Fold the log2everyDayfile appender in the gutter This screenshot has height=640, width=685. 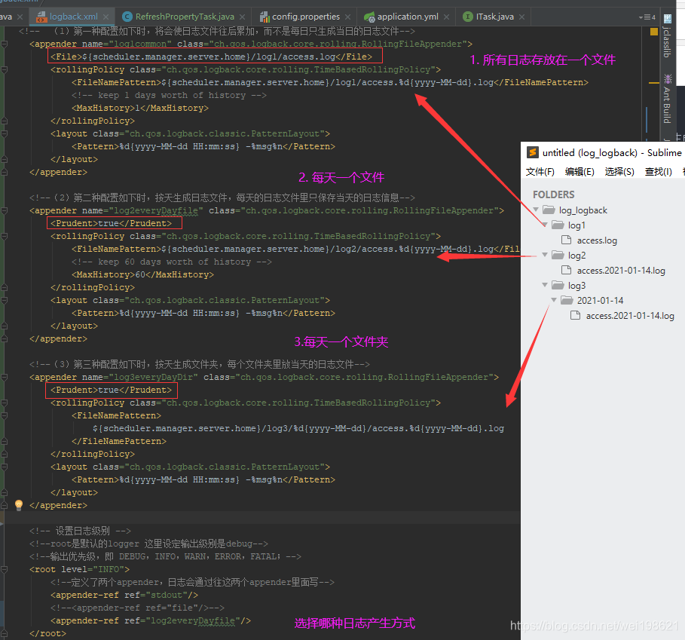(4, 210)
